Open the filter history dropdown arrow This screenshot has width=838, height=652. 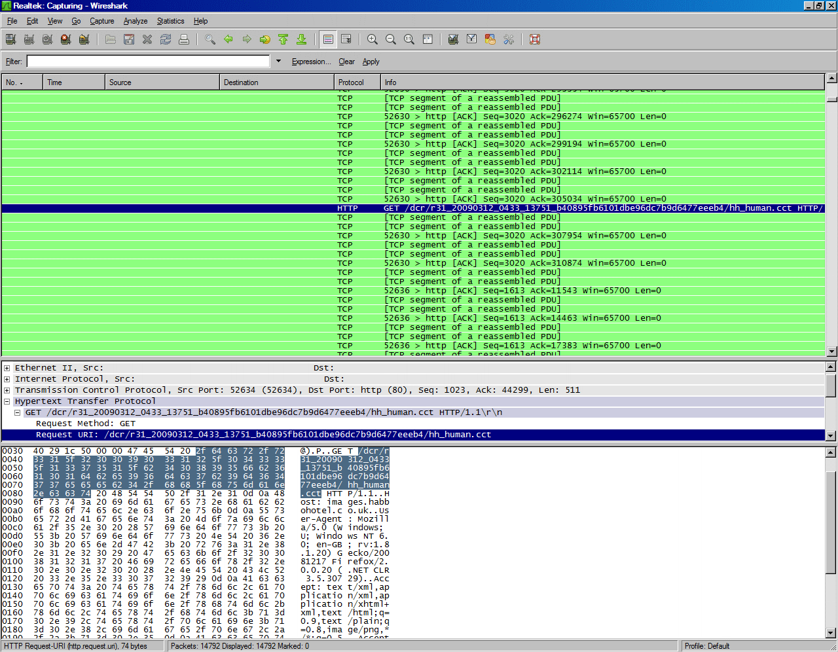pyautogui.click(x=278, y=62)
